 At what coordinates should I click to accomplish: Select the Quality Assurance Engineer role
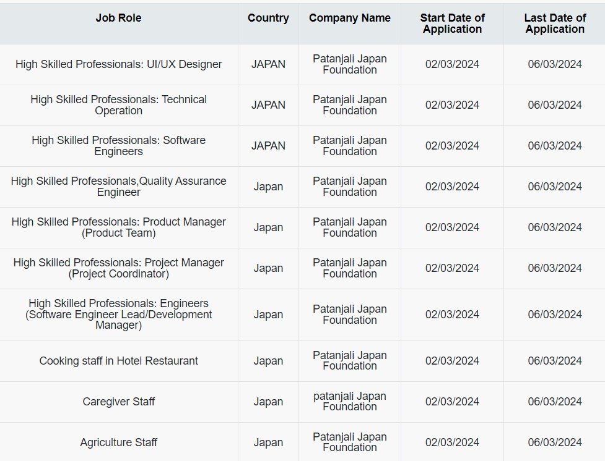(118, 187)
